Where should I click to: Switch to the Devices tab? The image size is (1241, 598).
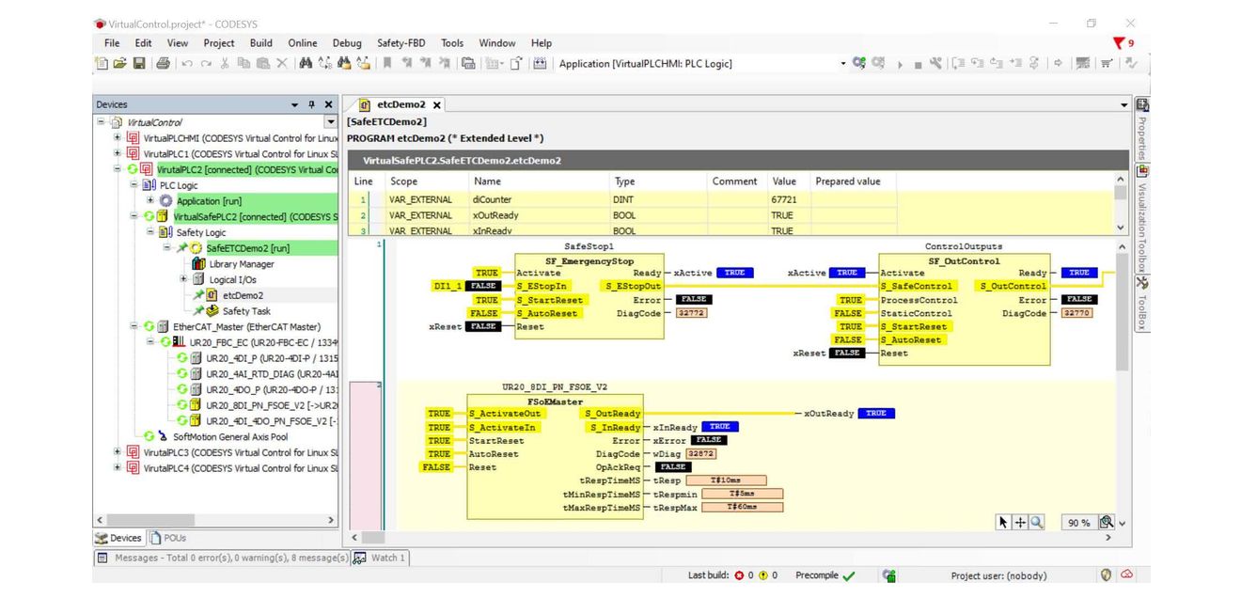click(x=119, y=538)
